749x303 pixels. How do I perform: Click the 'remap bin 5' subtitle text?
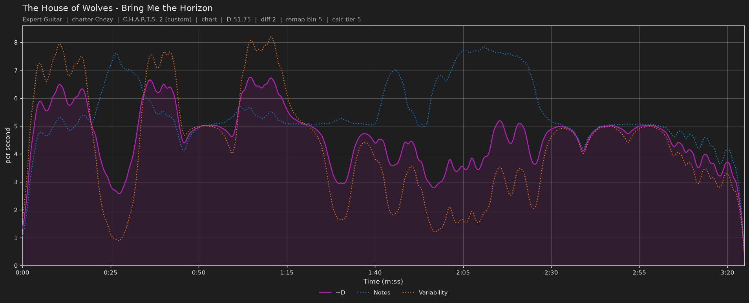304,20
